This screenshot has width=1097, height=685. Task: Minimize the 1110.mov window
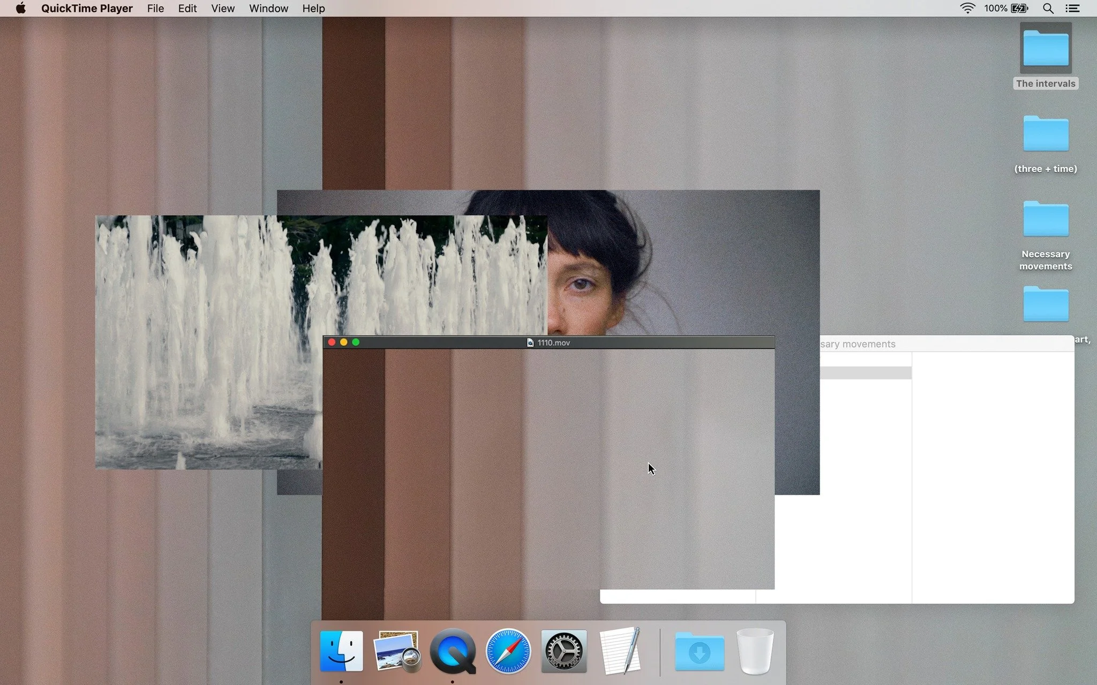click(344, 342)
